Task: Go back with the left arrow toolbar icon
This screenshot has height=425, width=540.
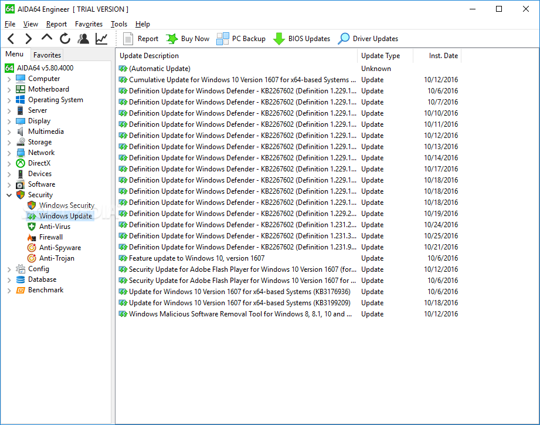Action: (x=11, y=39)
